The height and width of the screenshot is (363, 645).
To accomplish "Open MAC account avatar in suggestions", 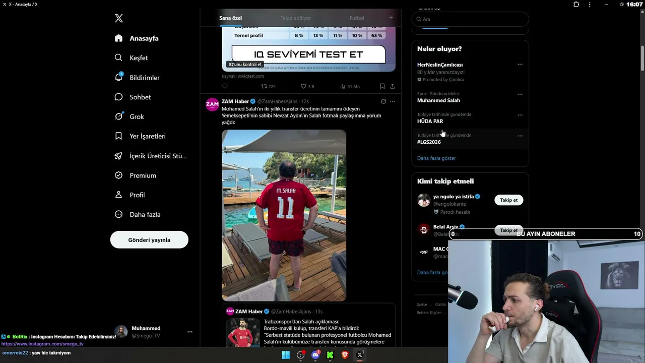I will tap(424, 252).
